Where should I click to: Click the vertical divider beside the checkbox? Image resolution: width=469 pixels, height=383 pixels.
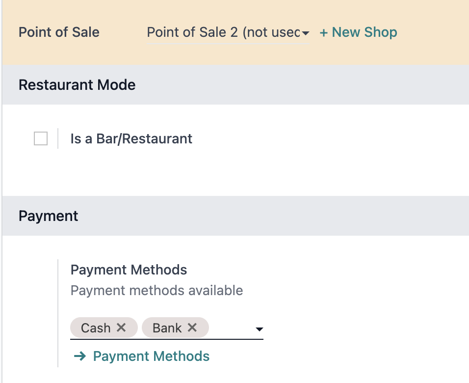pos(58,138)
